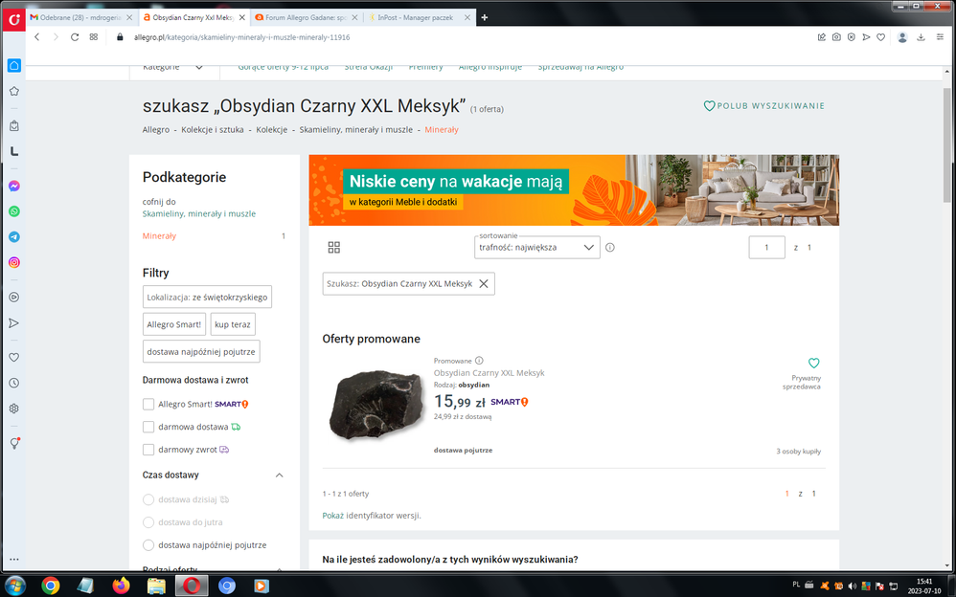The width and height of the screenshot is (956, 597).
Task: Switch to Forum Allegro Gadane tab
Action: tap(305, 17)
